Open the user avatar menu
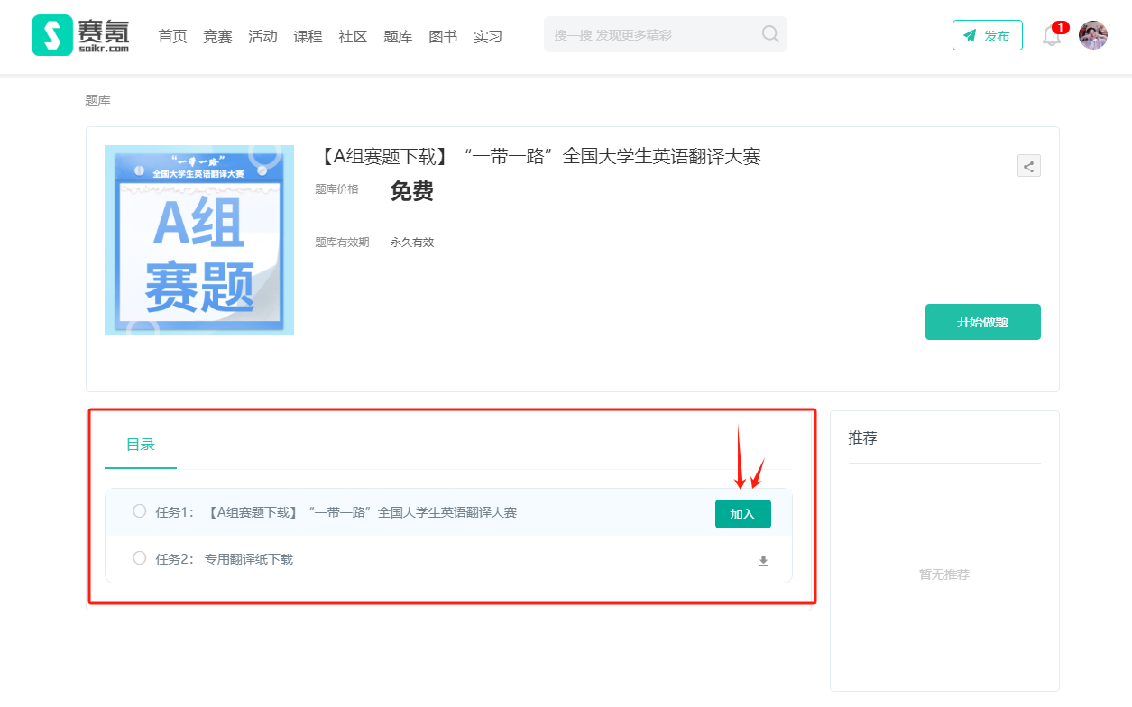This screenshot has height=707, width=1132. 1093,35
